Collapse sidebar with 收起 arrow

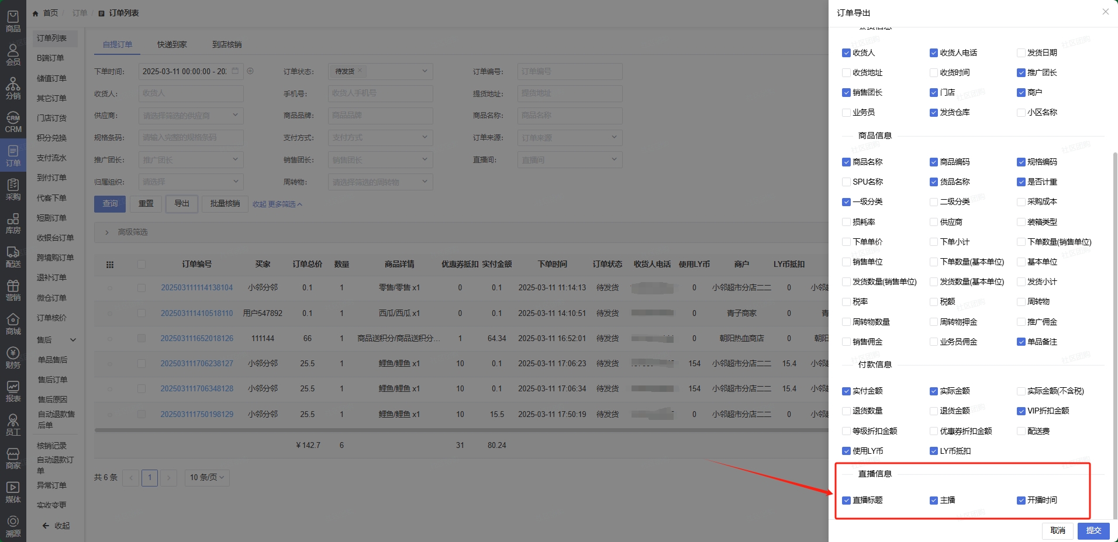(56, 526)
